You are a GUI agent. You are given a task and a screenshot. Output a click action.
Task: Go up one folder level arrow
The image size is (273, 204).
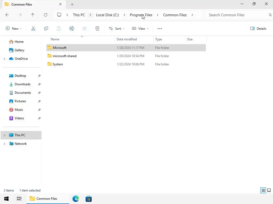(33, 15)
